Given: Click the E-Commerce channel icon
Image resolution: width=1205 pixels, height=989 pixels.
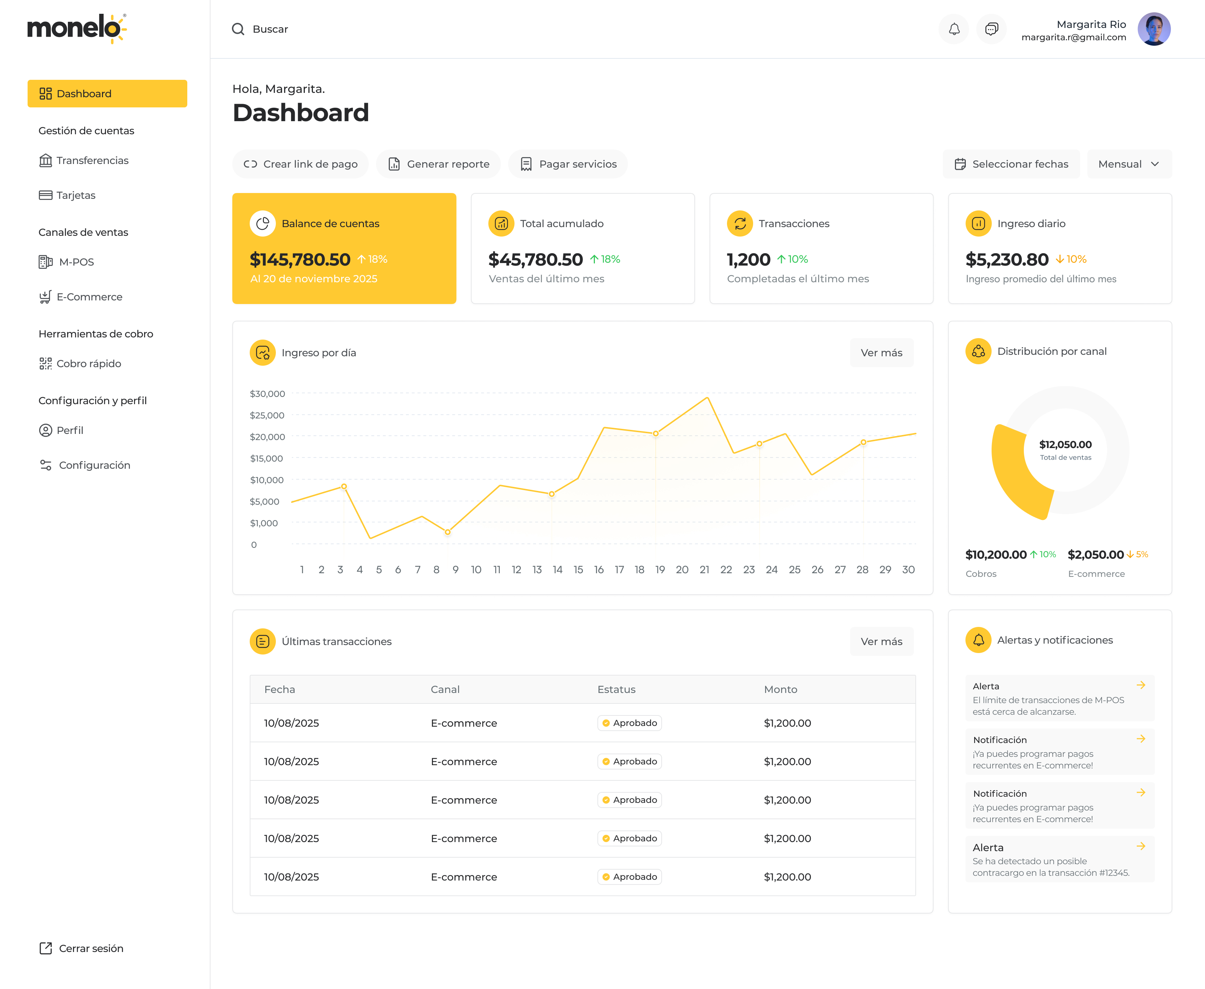Looking at the screenshot, I should [45, 296].
